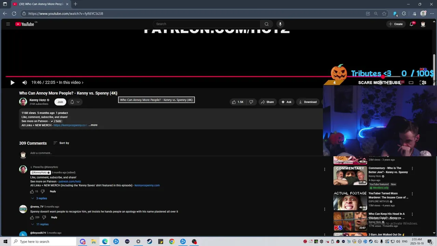Open the Create menu
The width and height of the screenshot is (437, 246).
tap(396, 24)
